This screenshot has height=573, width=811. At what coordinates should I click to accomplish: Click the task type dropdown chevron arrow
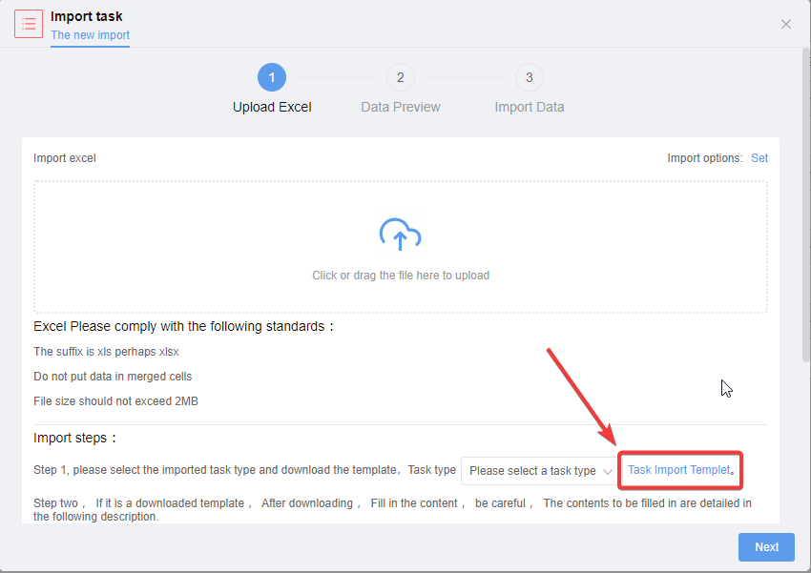(608, 471)
